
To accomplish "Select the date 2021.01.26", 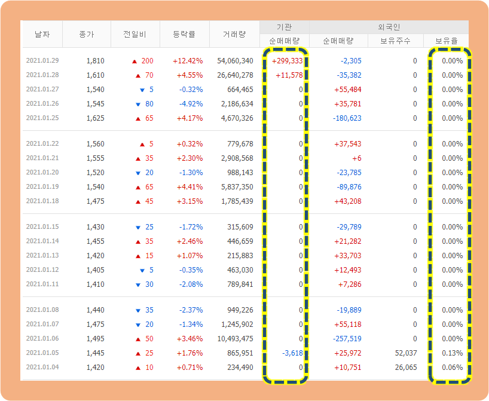I will (x=42, y=103).
